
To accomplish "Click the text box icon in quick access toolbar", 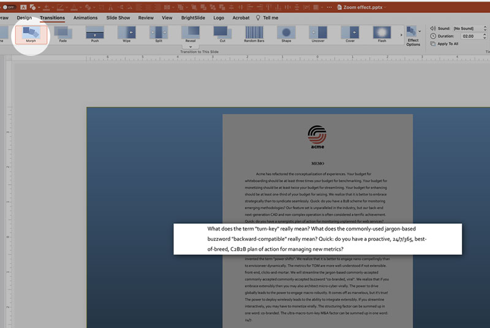I will (23, 7).
